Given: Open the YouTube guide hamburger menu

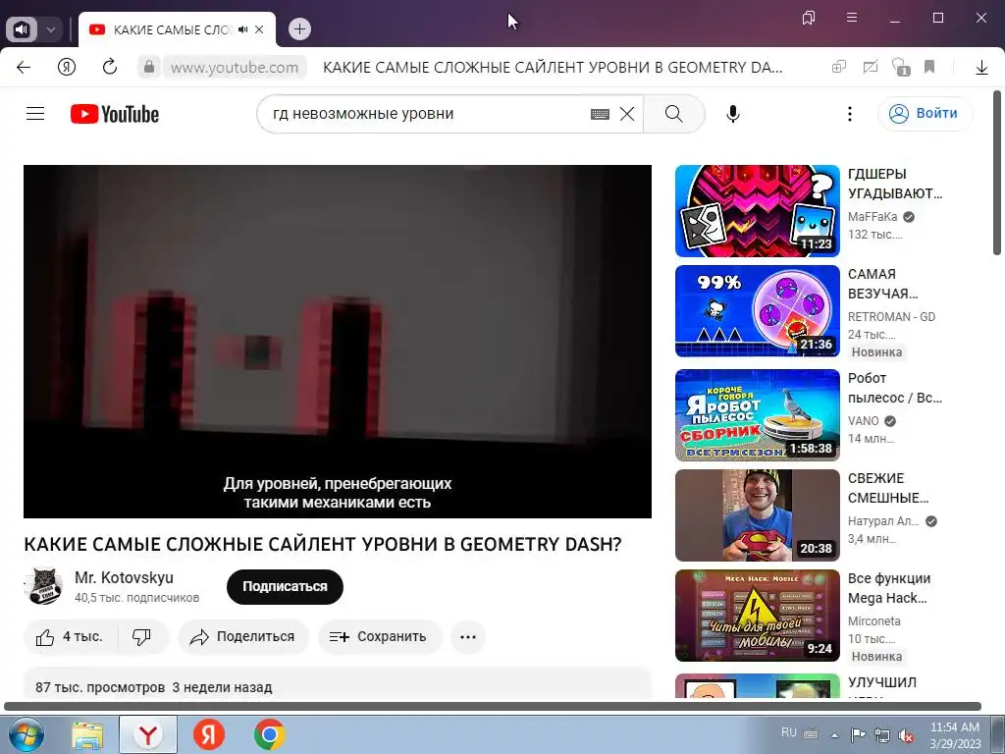Looking at the screenshot, I should [x=35, y=114].
